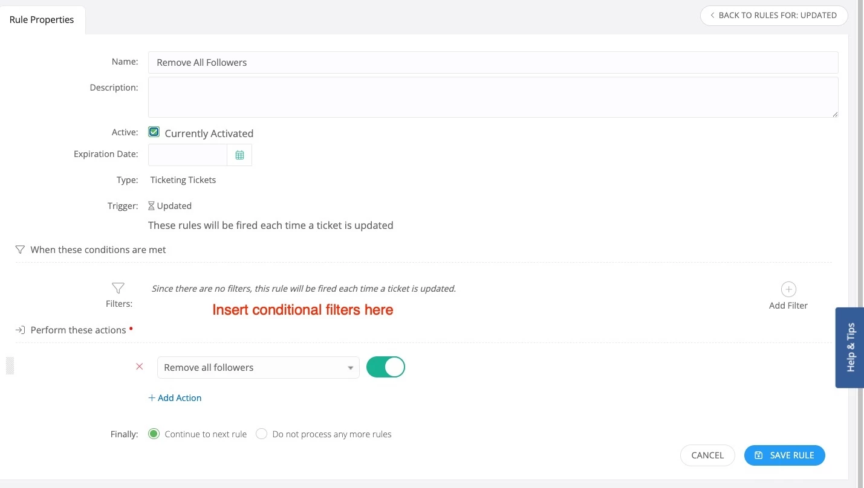Click the funnel icon above Filters label
Viewport: 864px width, 488px height.
tap(119, 288)
